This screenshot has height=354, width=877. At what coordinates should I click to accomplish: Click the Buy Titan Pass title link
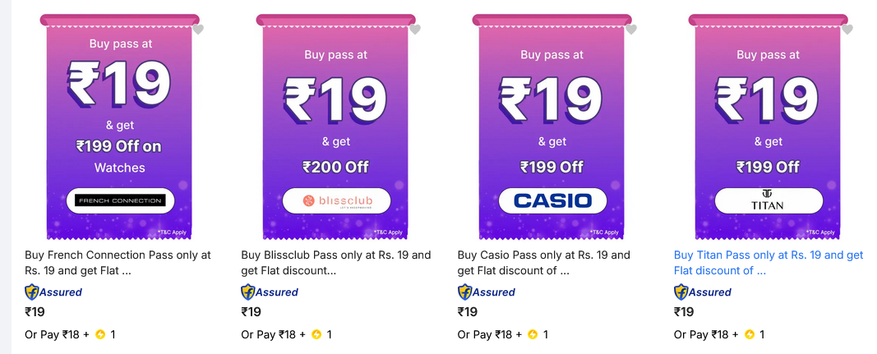click(769, 263)
